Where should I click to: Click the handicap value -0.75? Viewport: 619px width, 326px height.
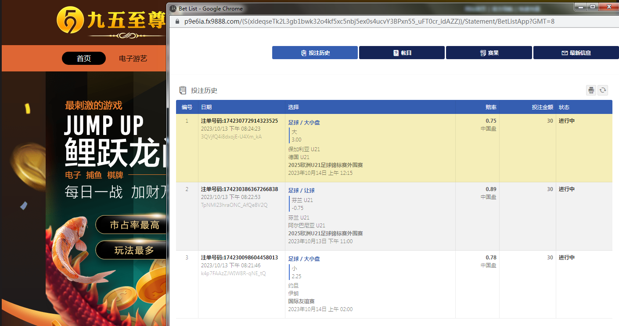click(297, 208)
